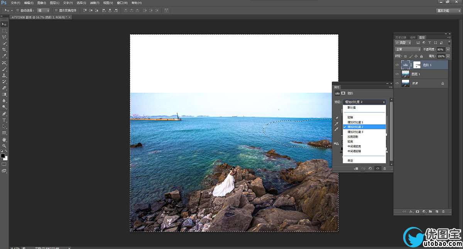Screen dimensions: 463x249
Task: Select the Rectangular Marquee tool
Action: coord(4,30)
